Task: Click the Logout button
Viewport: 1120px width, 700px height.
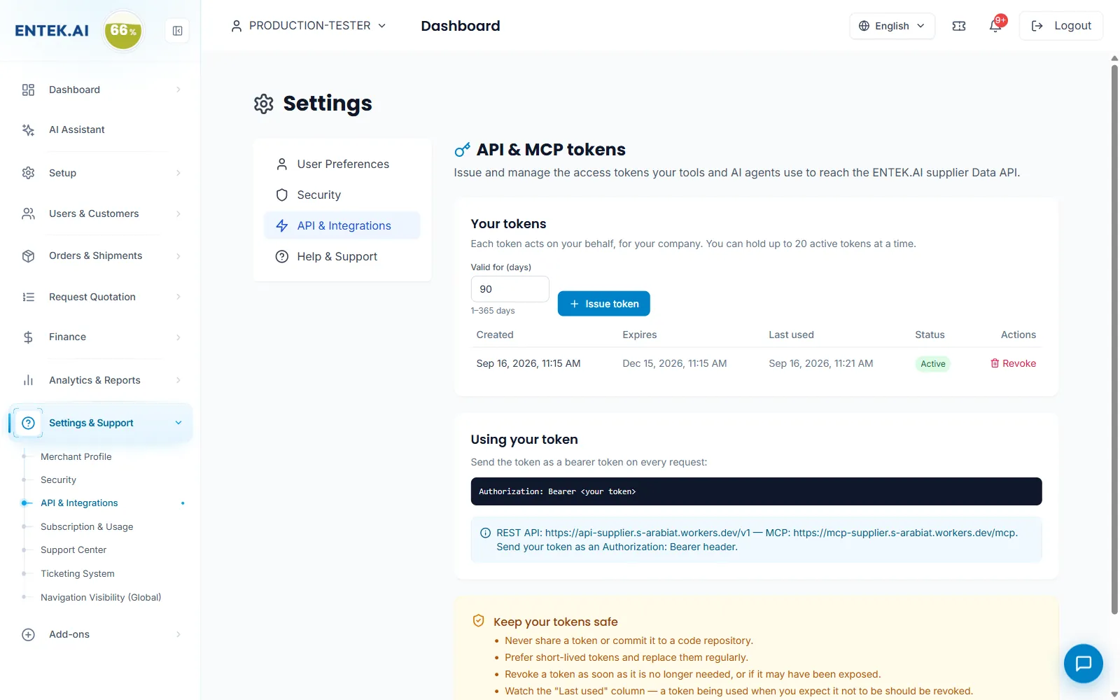Action: 1060,26
